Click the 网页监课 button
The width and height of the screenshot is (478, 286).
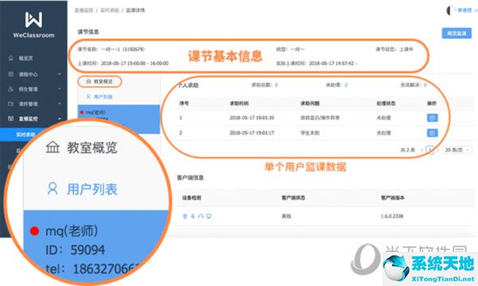tap(456, 33)
